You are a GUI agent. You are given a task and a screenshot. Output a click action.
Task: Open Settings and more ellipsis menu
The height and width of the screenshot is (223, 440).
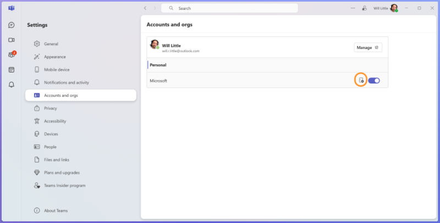coord(353,8)
